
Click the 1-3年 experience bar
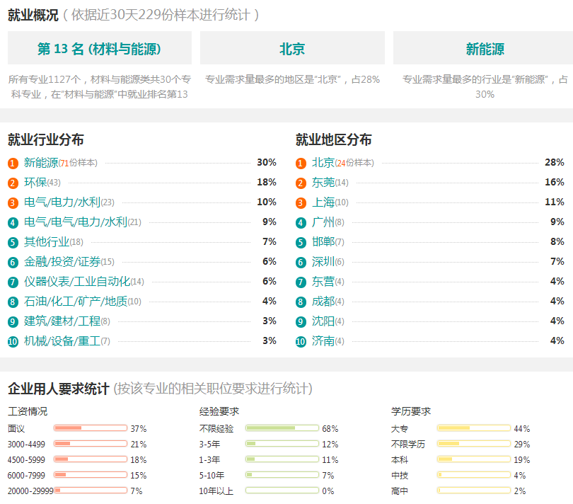[x=282, y=459]
